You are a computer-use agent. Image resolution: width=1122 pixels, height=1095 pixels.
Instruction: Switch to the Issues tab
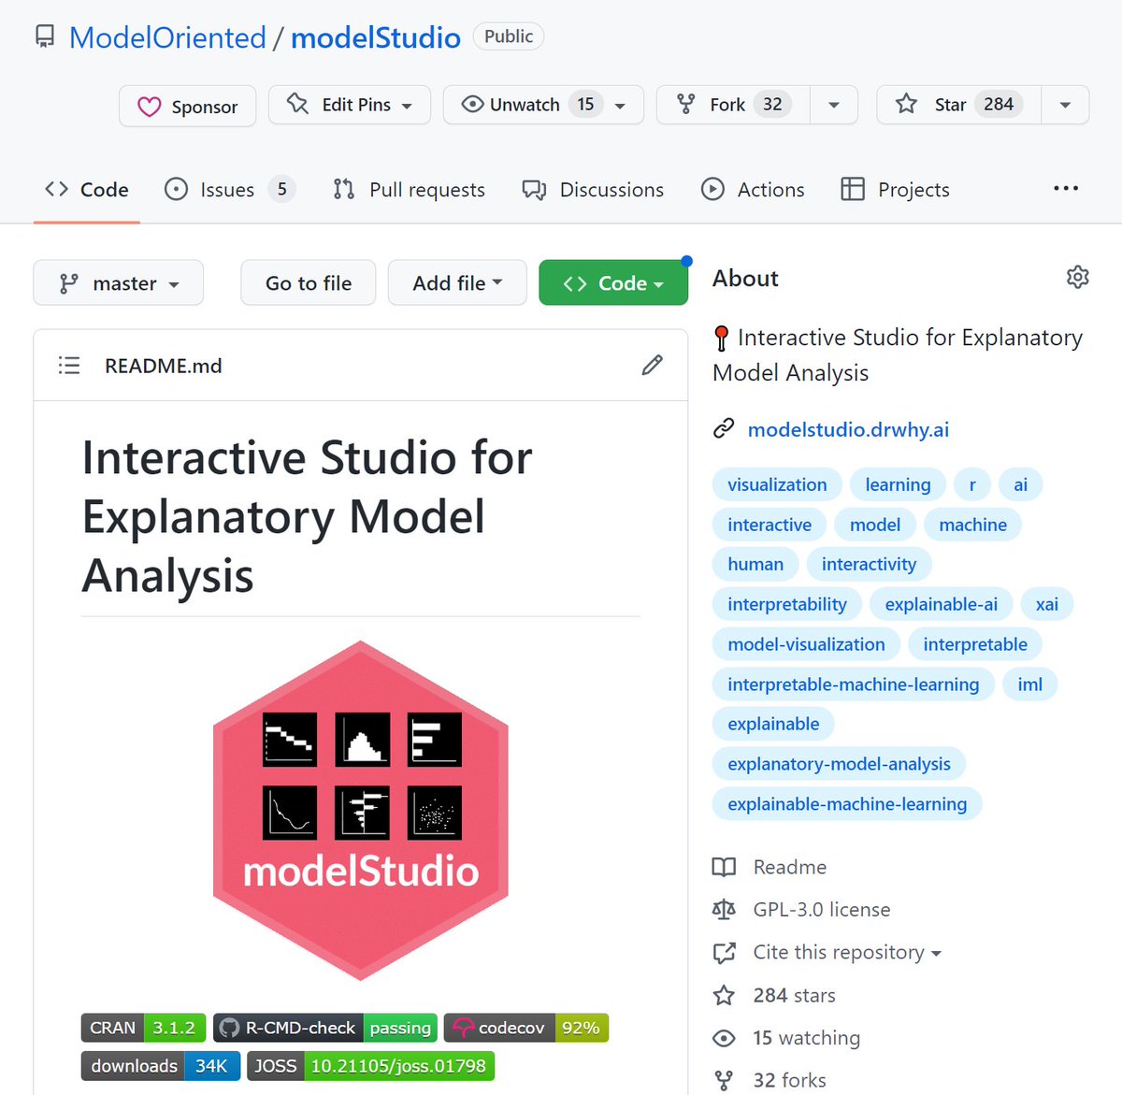pyautogui.click(x=229, y=190)
